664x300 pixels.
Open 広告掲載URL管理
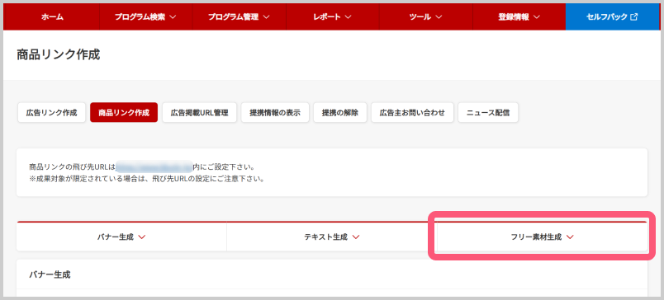click(x=200, y=113)
